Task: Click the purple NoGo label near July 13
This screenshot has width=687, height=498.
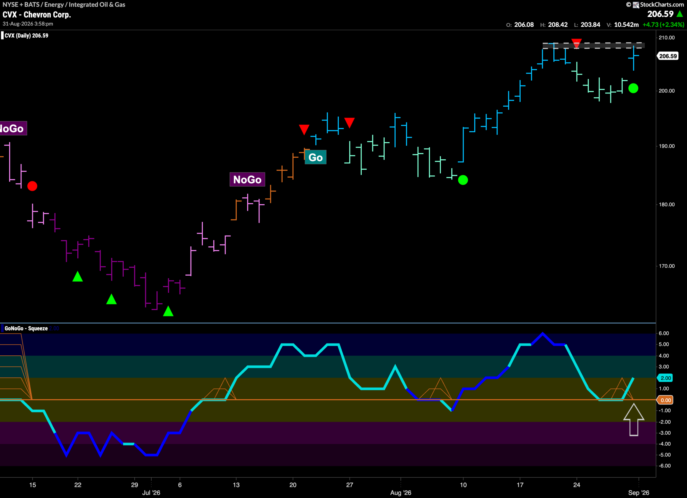Action: 247,179
